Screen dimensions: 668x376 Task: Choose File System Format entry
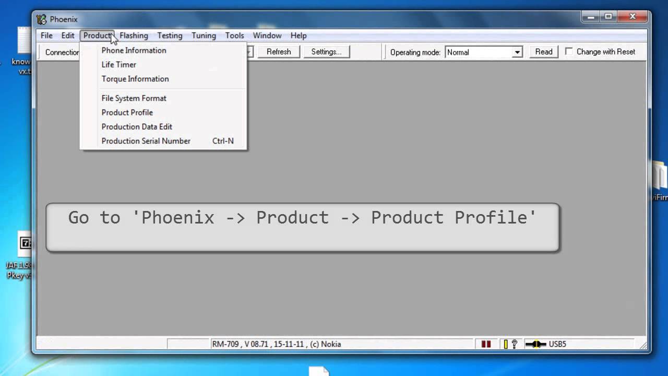coord(163,98)
